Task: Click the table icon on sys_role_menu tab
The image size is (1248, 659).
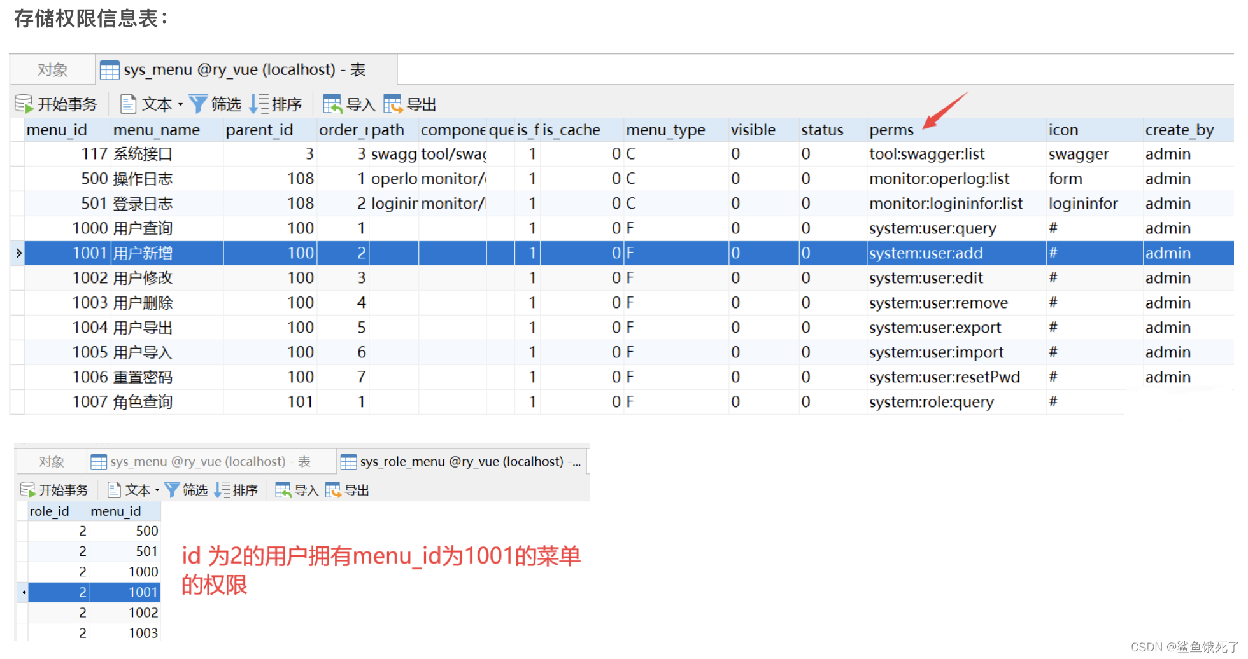Action: pyautogui.click(x=348, y=462)
